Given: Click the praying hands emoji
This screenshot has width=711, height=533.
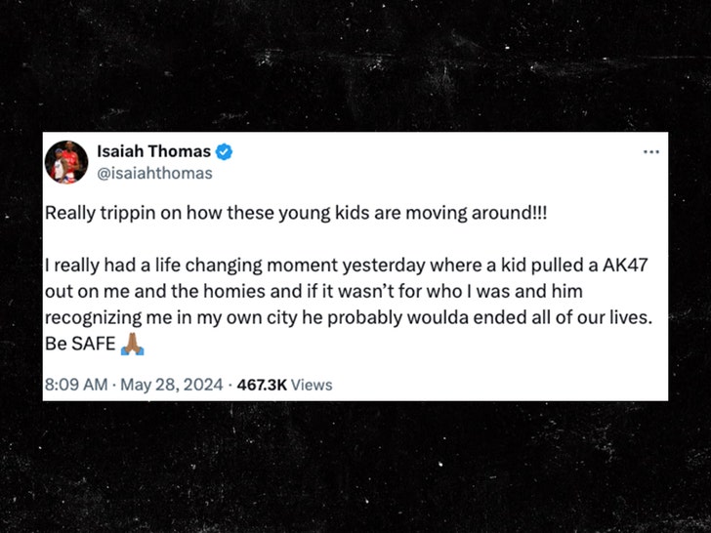Looking at the screenshot, I should tap(134, 344).
